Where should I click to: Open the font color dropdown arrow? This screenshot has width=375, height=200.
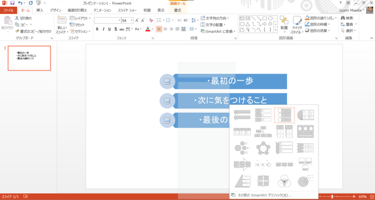point(152,29)
